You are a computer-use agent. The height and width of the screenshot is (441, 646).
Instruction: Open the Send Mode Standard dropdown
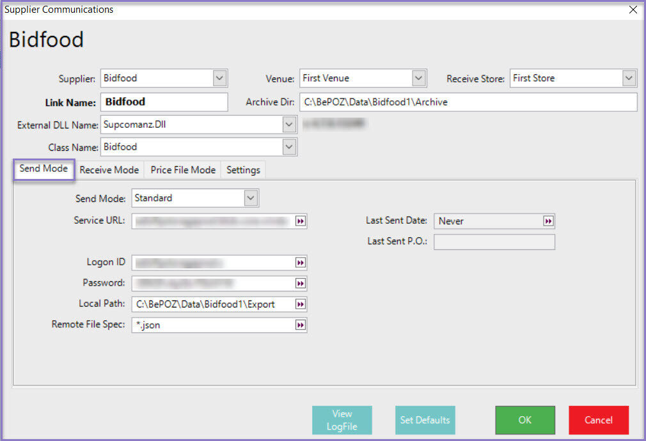pos(251,198)
